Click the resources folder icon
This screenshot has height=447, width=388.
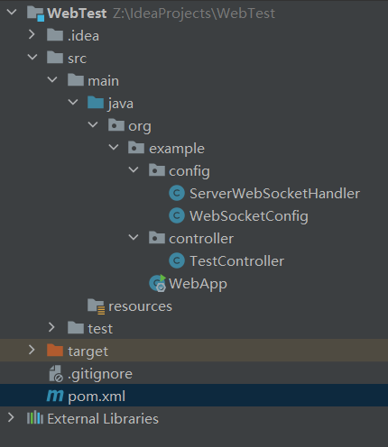[97, 306]
